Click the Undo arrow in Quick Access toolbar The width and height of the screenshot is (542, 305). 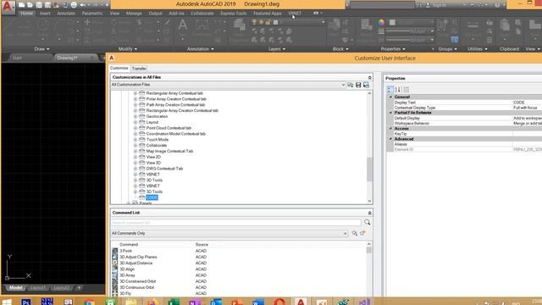point(82,5)
